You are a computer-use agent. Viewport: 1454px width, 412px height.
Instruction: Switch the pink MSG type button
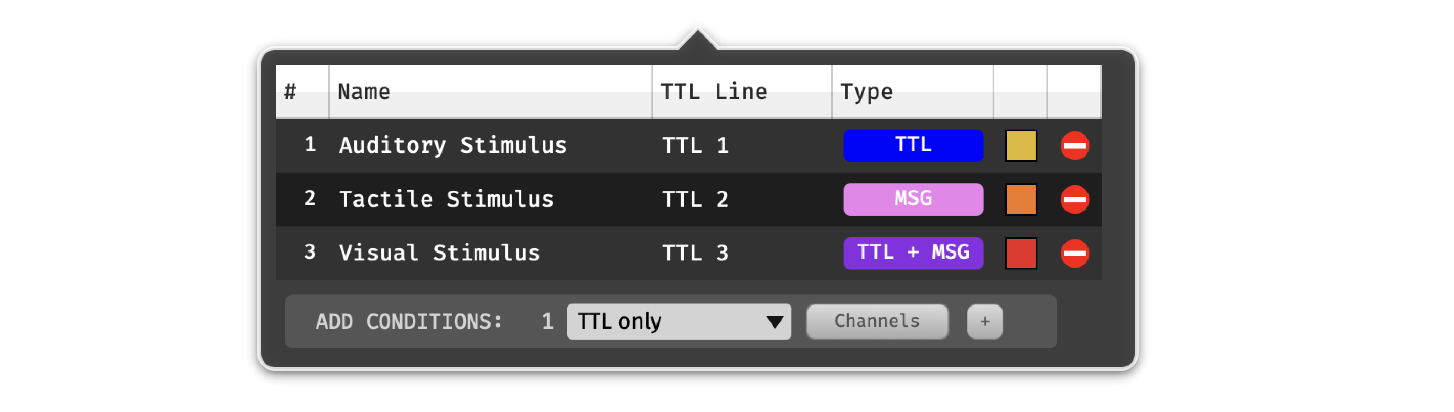[913, 199]
